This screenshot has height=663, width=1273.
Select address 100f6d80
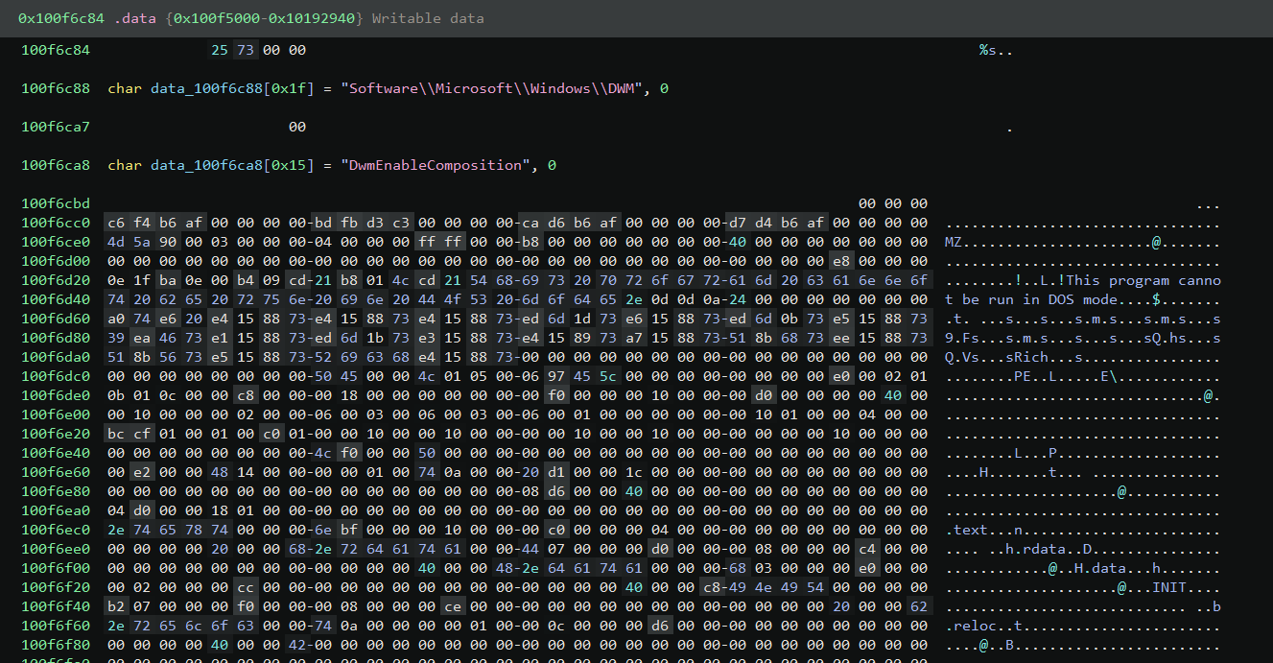pyautogui.click(x=56, y=338)
